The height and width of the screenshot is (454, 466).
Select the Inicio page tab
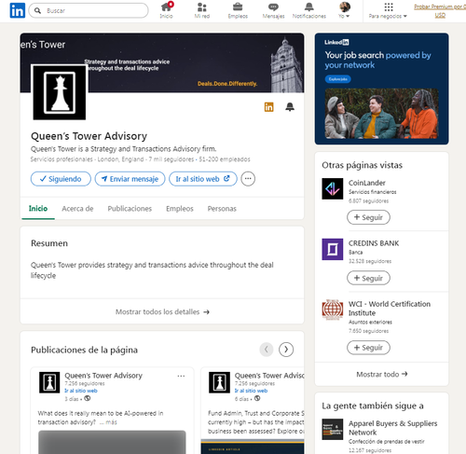click(38, 209)
